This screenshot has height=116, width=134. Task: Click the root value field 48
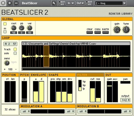[x=14, y=33]
